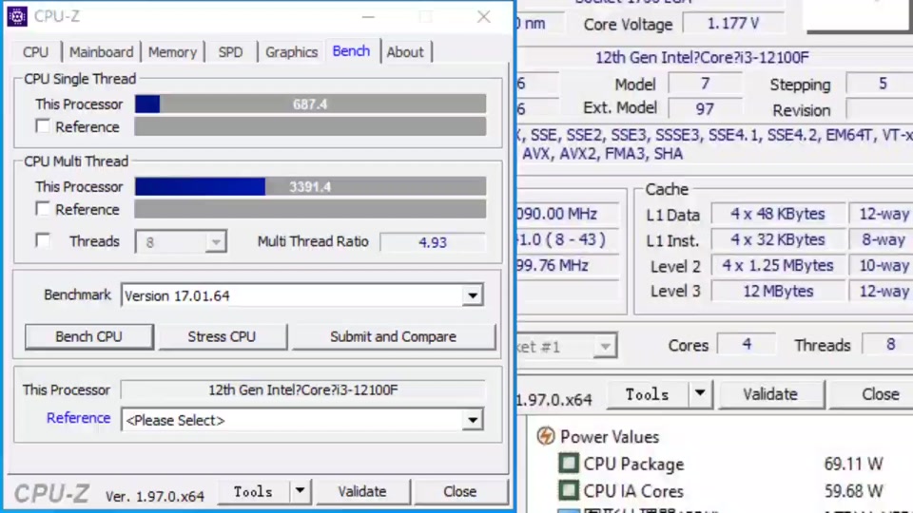
Task: Toggle the Threads checkbox
Action: tap(43, 241)
